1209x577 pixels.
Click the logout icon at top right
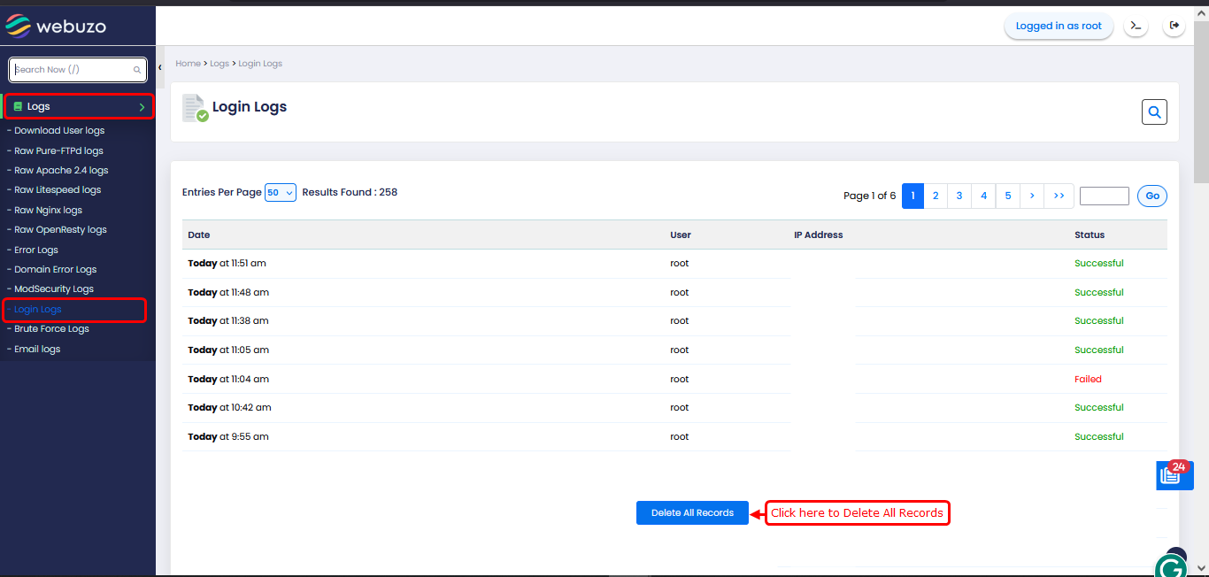point(1174,26)
